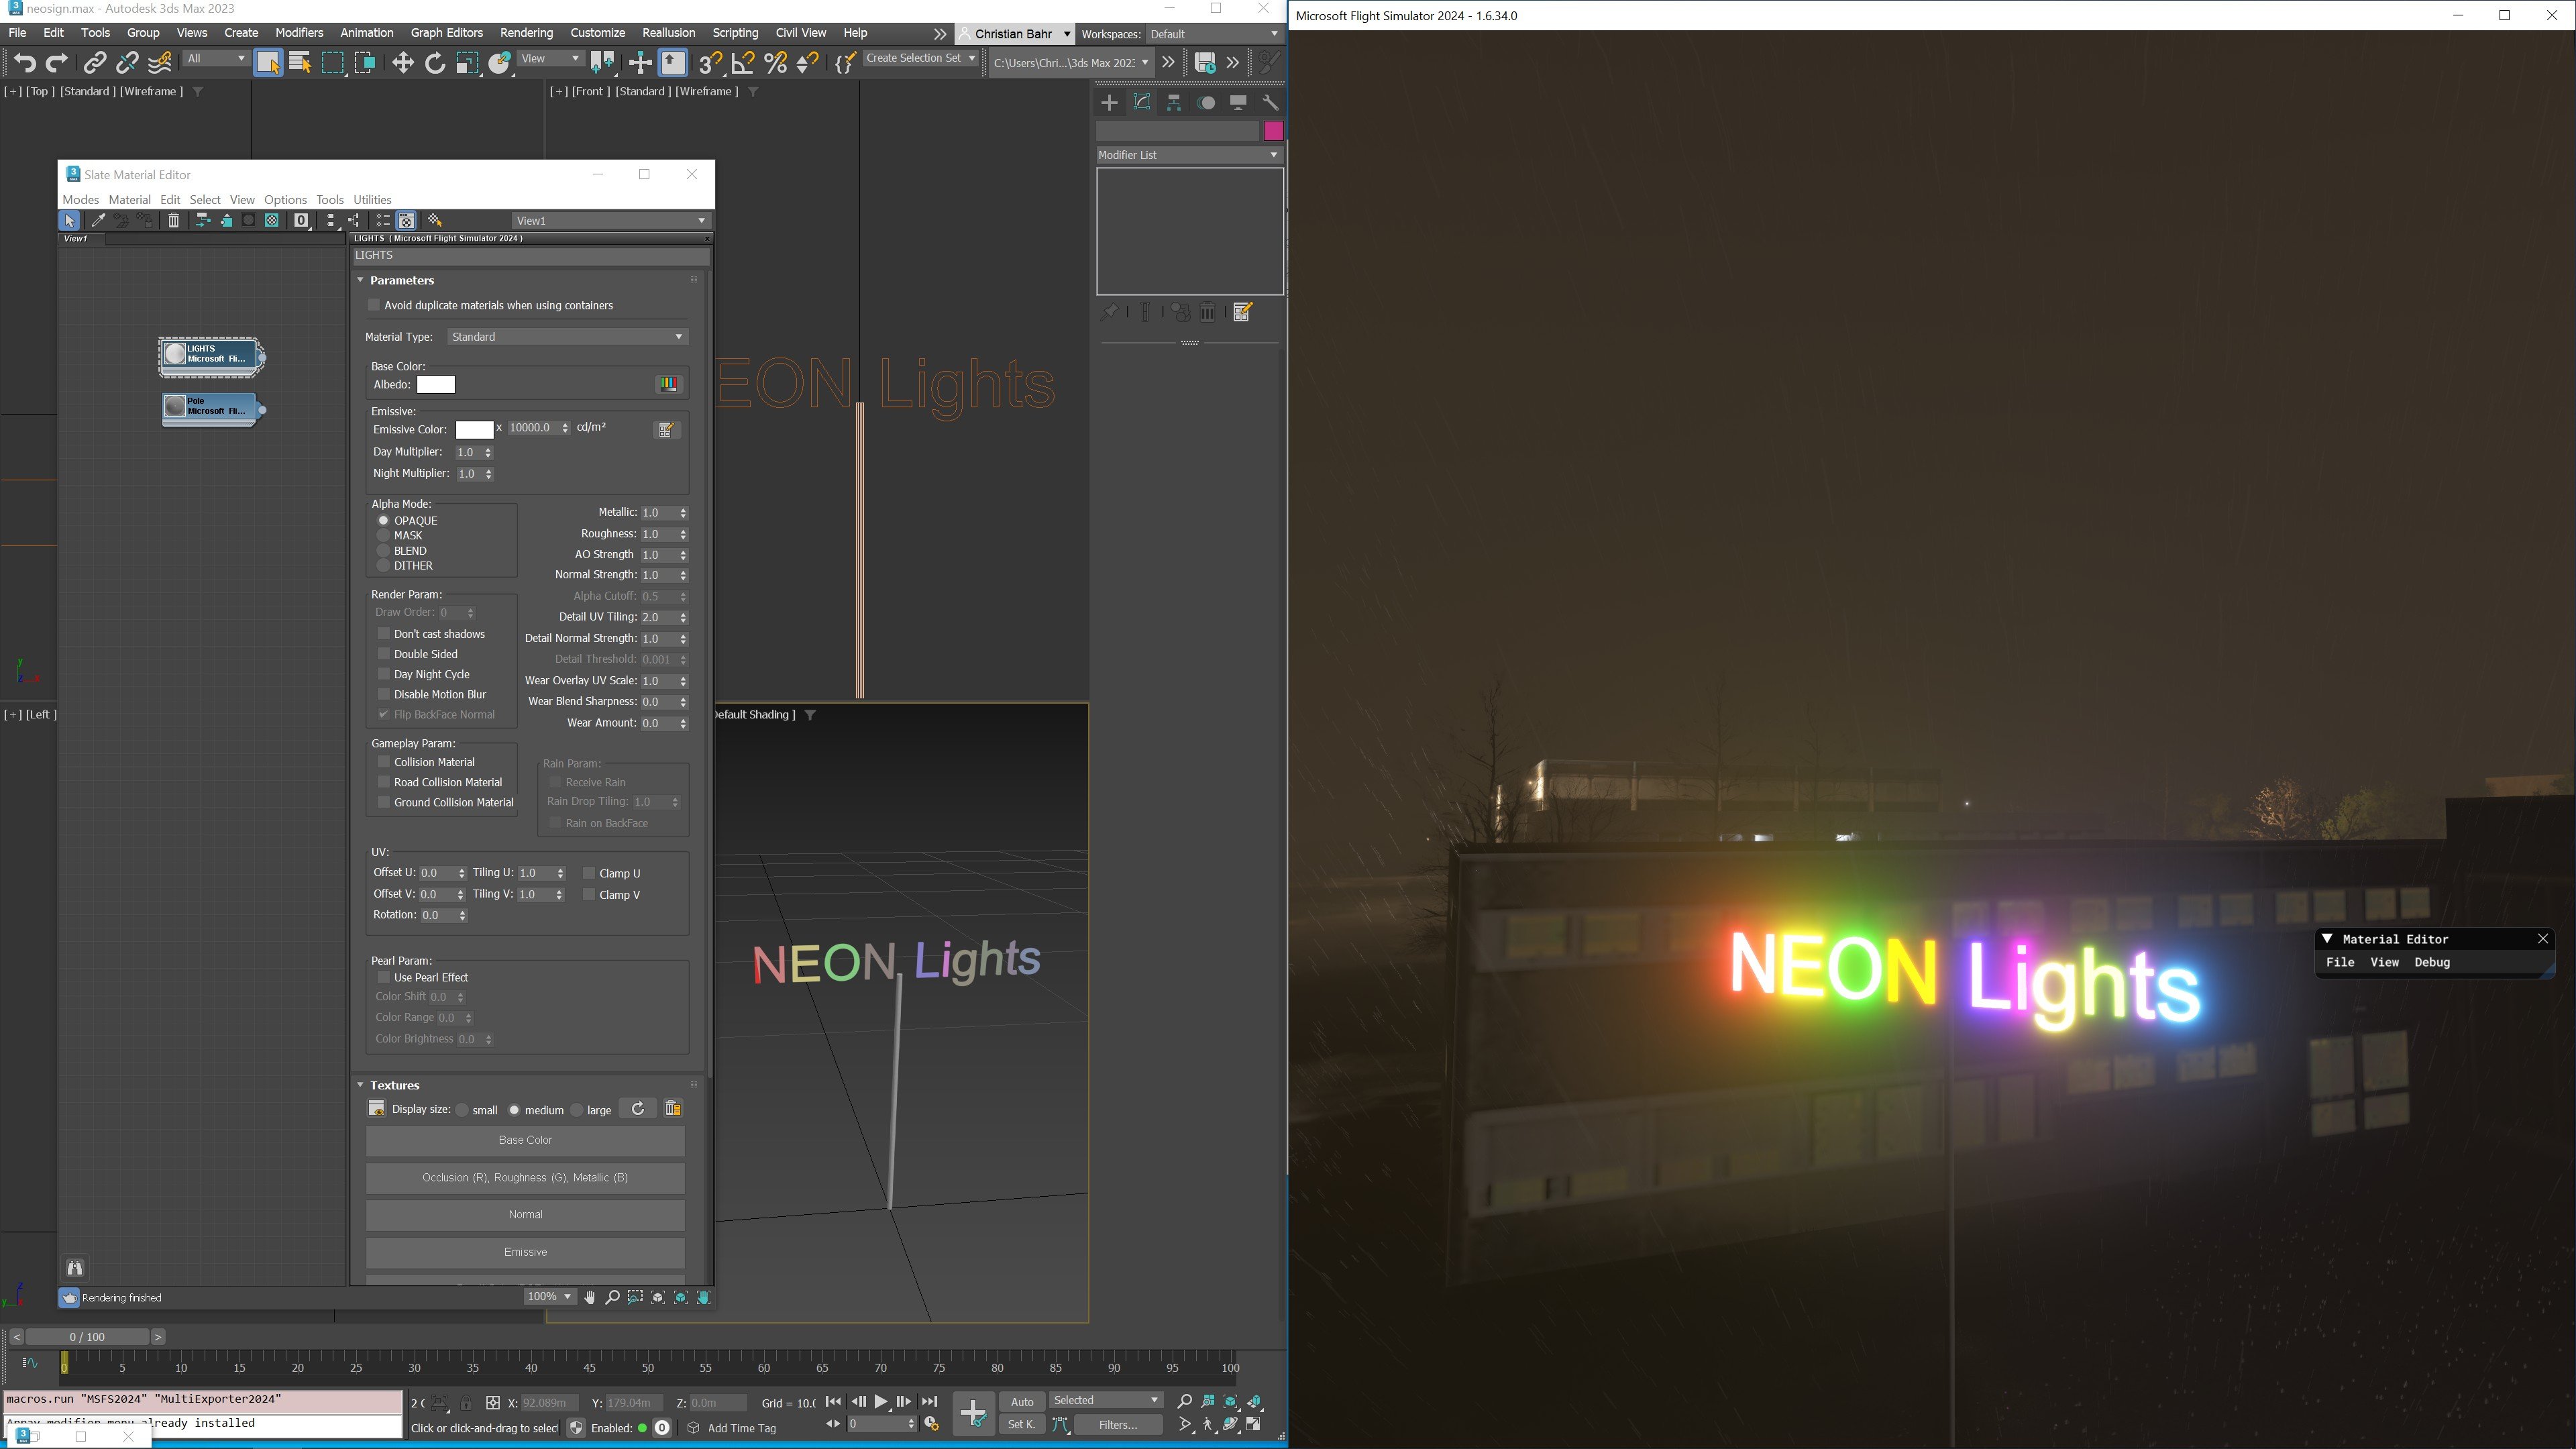Click the Normal texture button
This screenshot has width=2576, height=1449.
click(525, 1215)
